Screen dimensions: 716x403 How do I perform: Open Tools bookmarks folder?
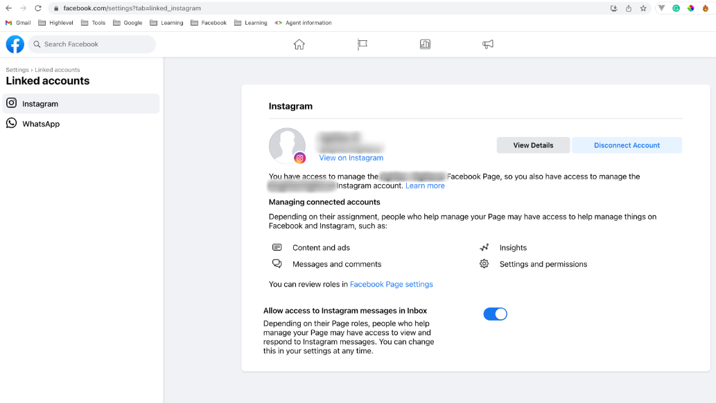pos(93,23)
